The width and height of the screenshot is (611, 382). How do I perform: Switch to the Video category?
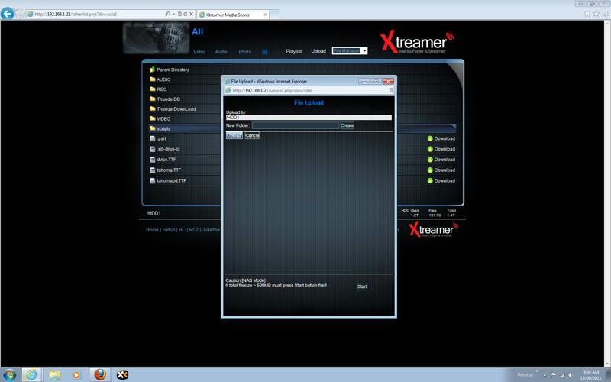(x=199, y=51)
